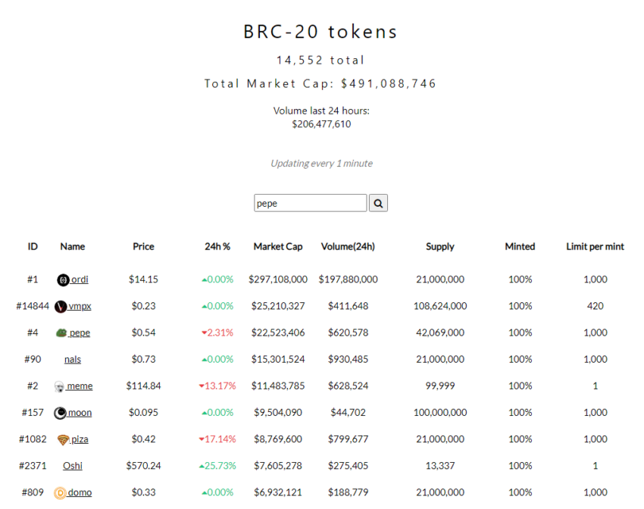
Task: Sort by the Minted column header
Action: point(520,247)
